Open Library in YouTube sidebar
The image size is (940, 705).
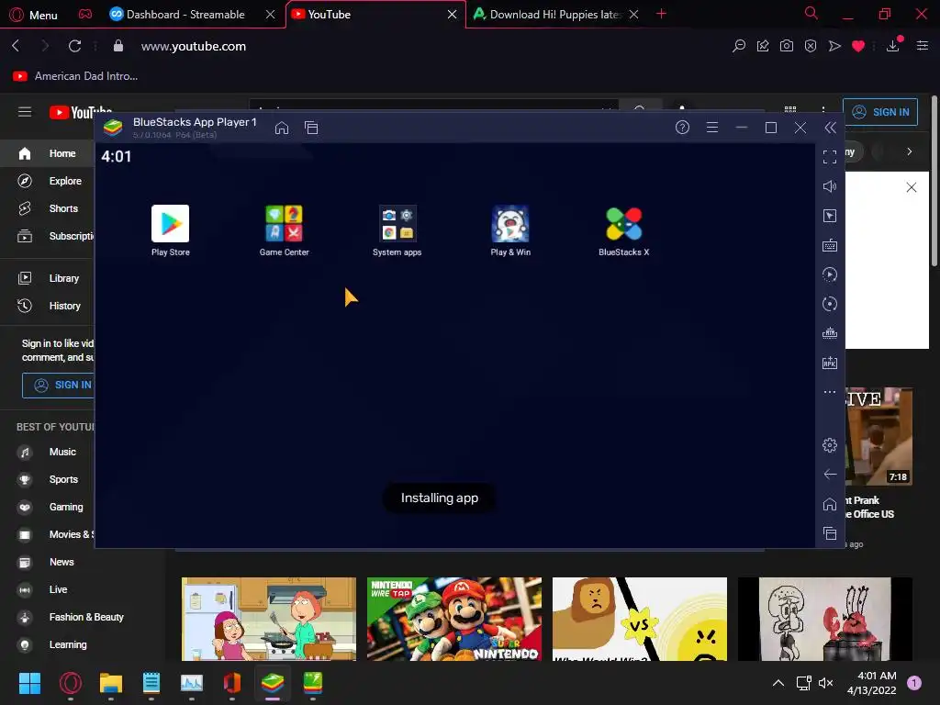[x=48, y=278]
